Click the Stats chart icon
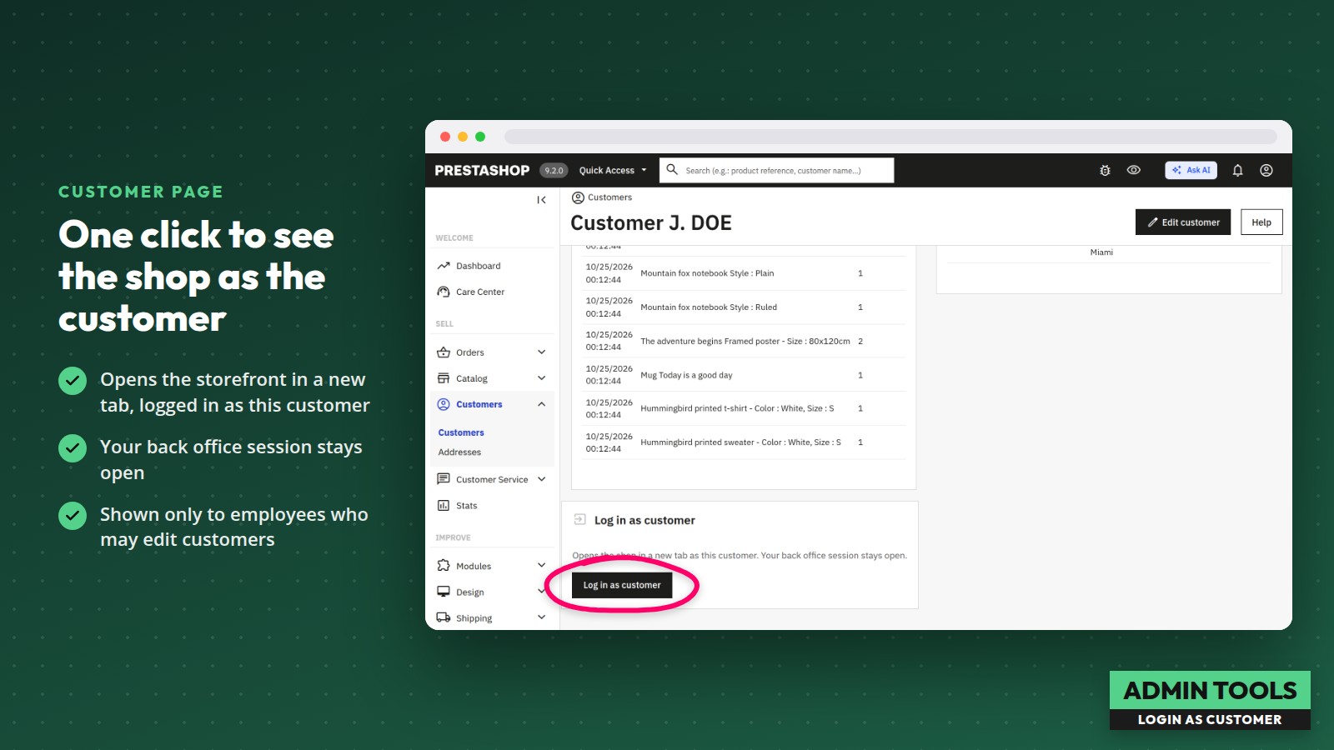 pos(444,505)
